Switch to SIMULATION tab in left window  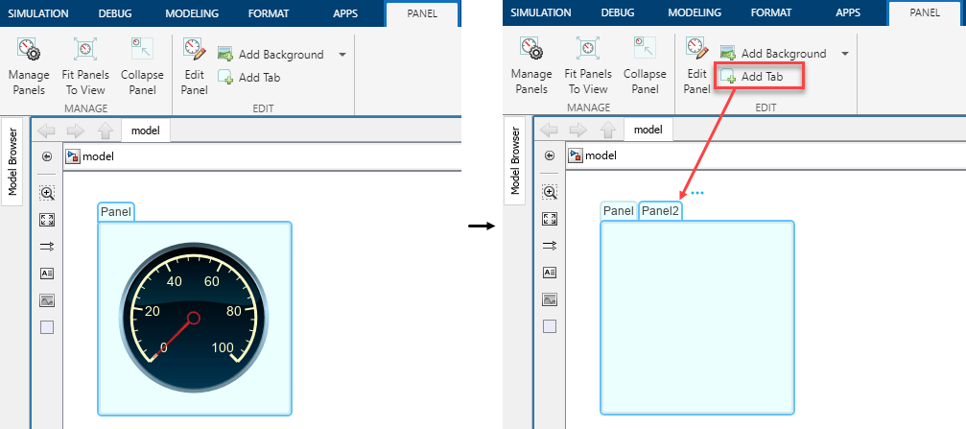click(x=38, y=12)
